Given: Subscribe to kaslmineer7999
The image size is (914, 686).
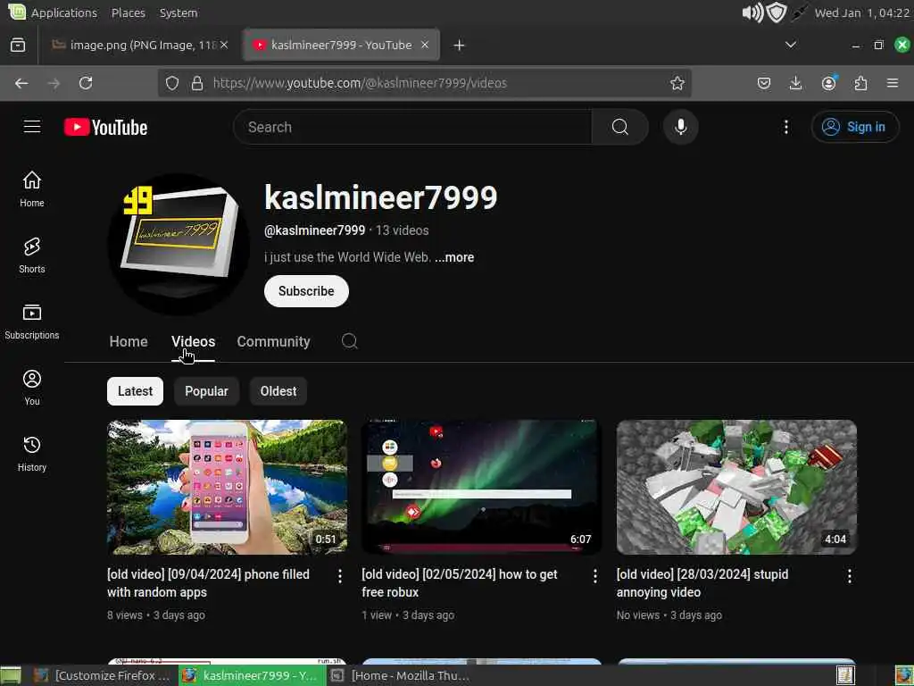Looking at the screenshot, I should pyautogui.click(x=306, y=291).
